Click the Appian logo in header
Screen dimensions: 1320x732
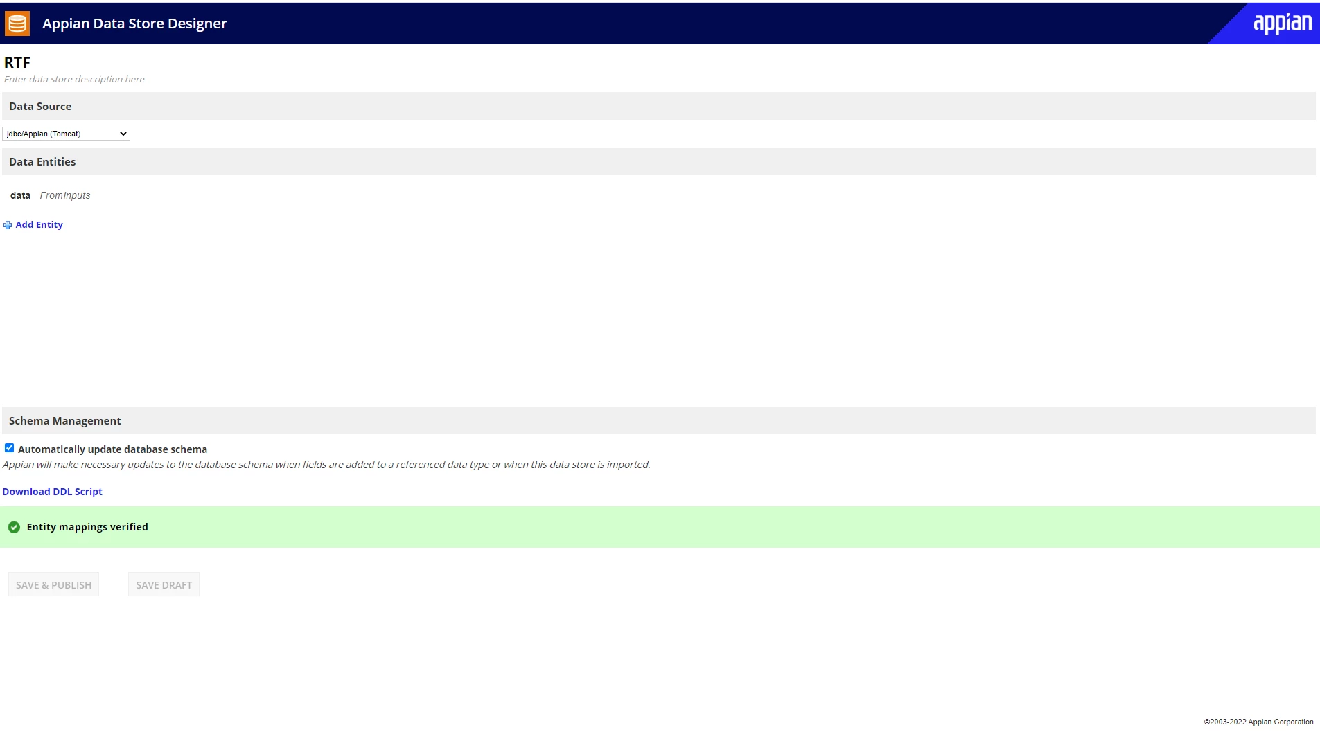click(1282, 24)
